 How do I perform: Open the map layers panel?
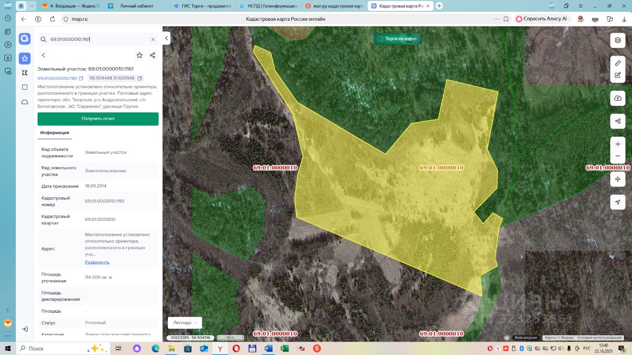(618, 40)
